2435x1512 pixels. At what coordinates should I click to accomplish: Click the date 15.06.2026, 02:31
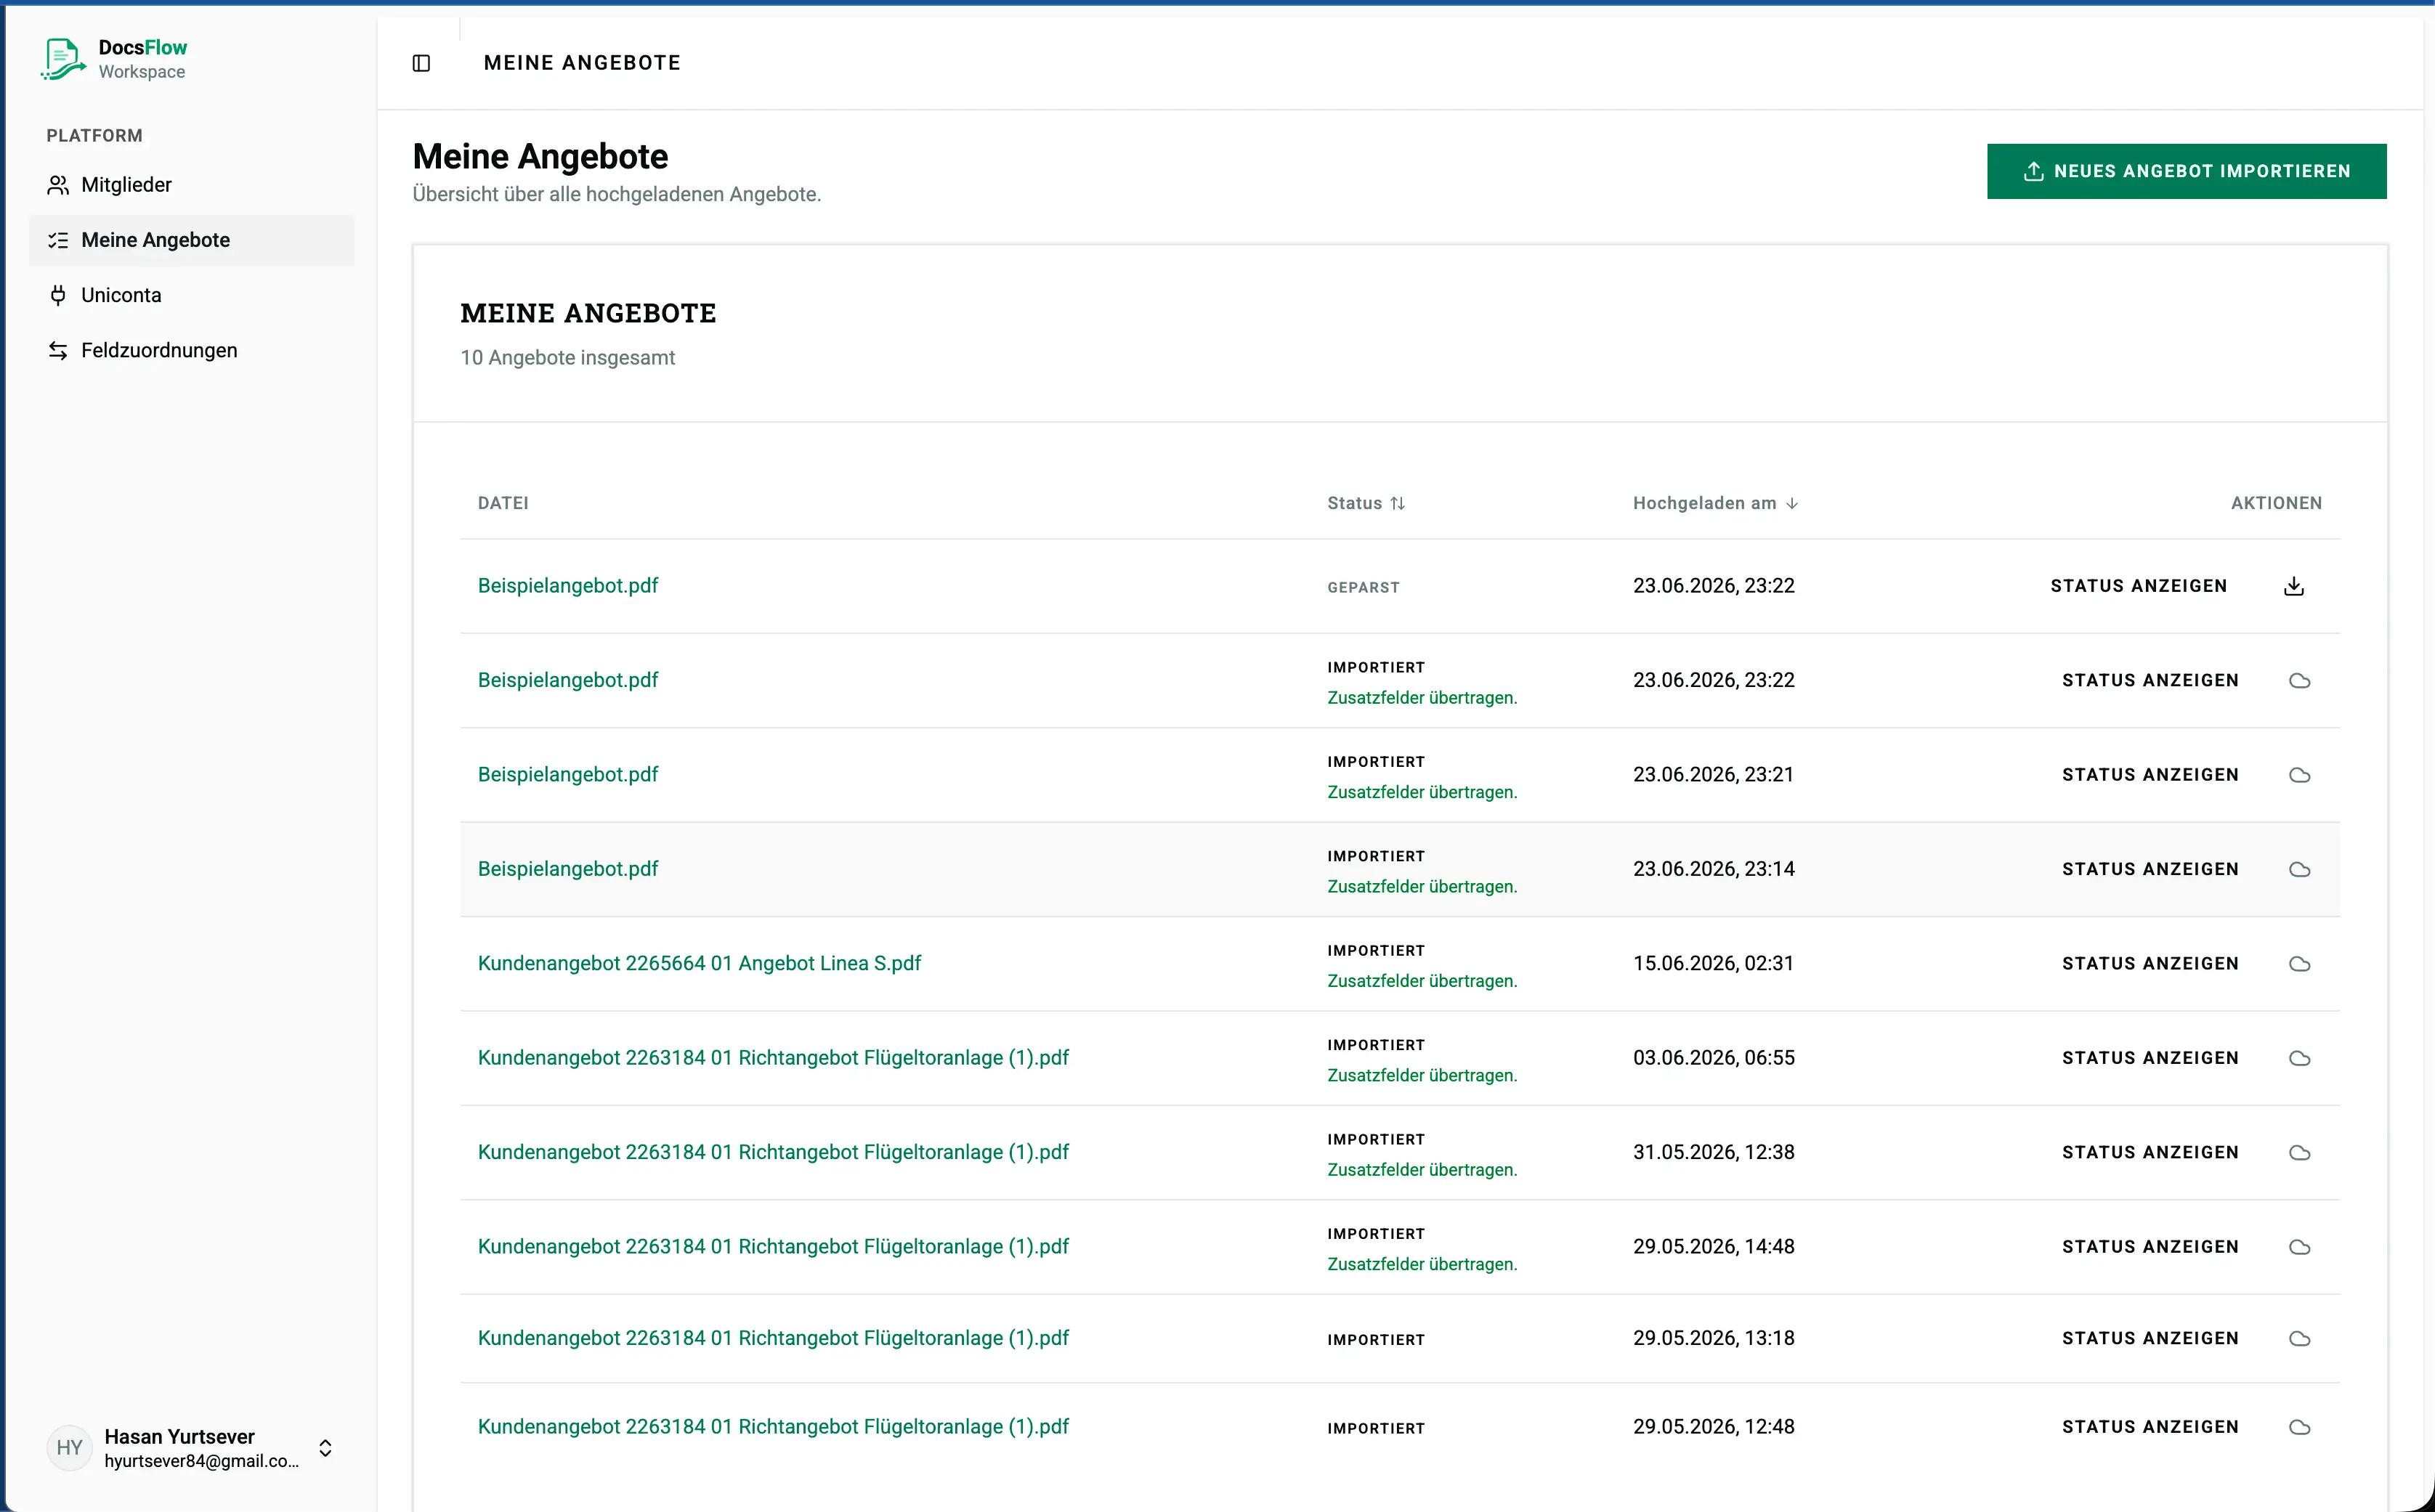pyautogui.click(x=1713, y=963)
